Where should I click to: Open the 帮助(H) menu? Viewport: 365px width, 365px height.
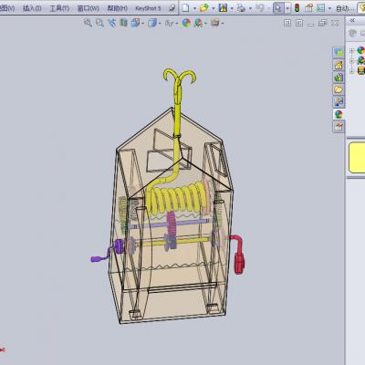[117, 8]
